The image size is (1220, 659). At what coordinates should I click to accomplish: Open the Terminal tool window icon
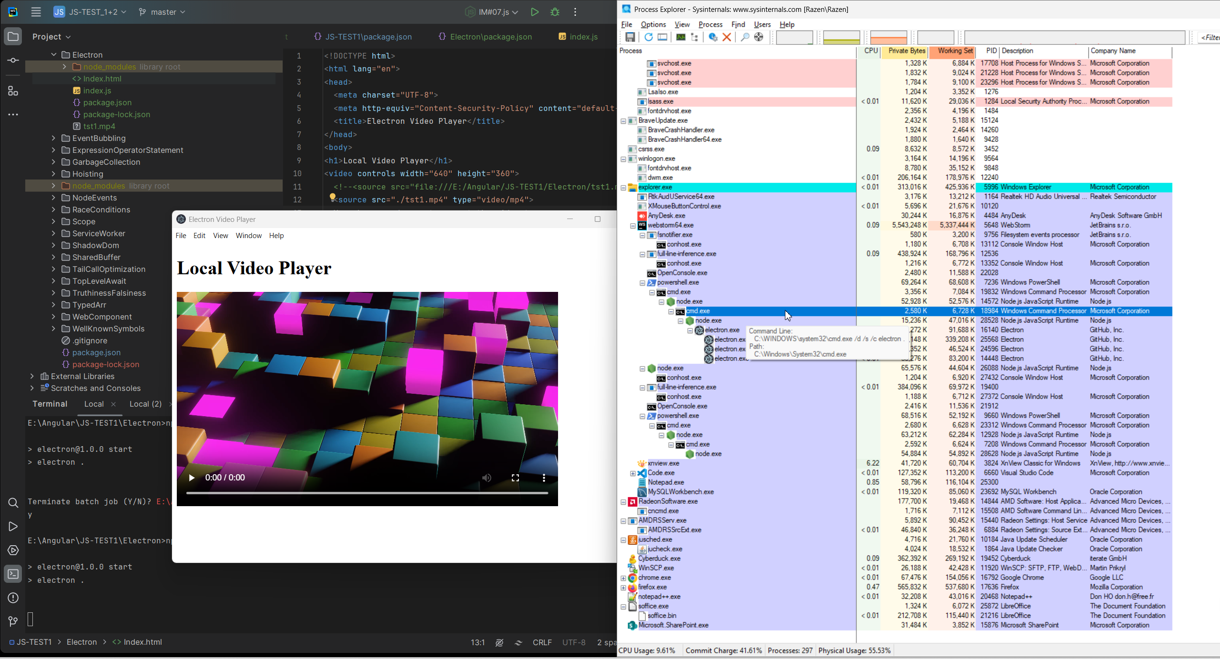click(13, 574)
